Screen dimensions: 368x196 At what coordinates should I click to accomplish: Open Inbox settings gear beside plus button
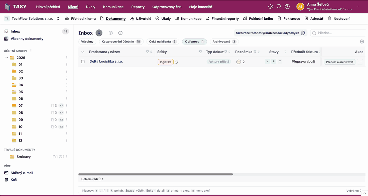click(x=111, y=33)
